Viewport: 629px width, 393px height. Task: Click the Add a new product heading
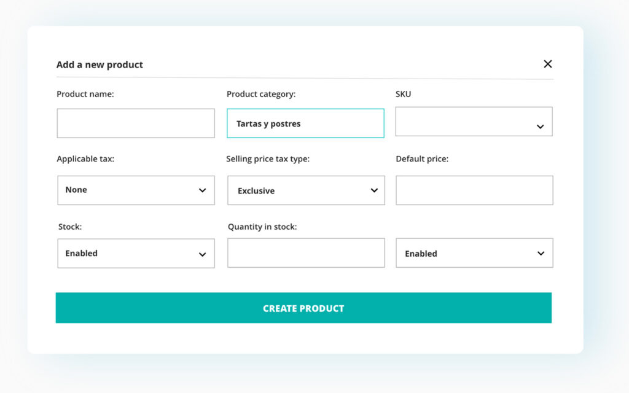100,64
